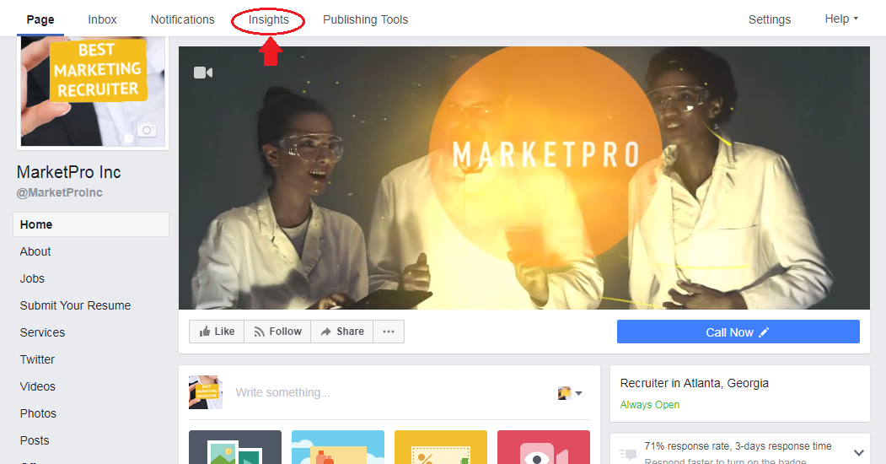The image size is (886, 464).
Task: Open the Jobs section
Action: [x=32, y=278]
